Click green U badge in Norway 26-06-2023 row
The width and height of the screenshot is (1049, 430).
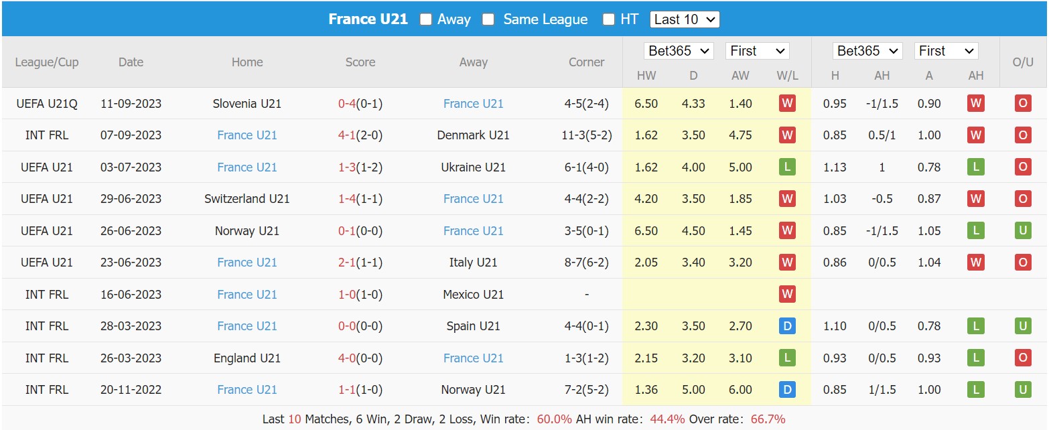pyautogui.click(x=1022, y=231)
